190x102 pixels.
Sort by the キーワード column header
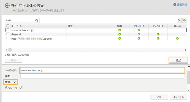pos(39,26)
